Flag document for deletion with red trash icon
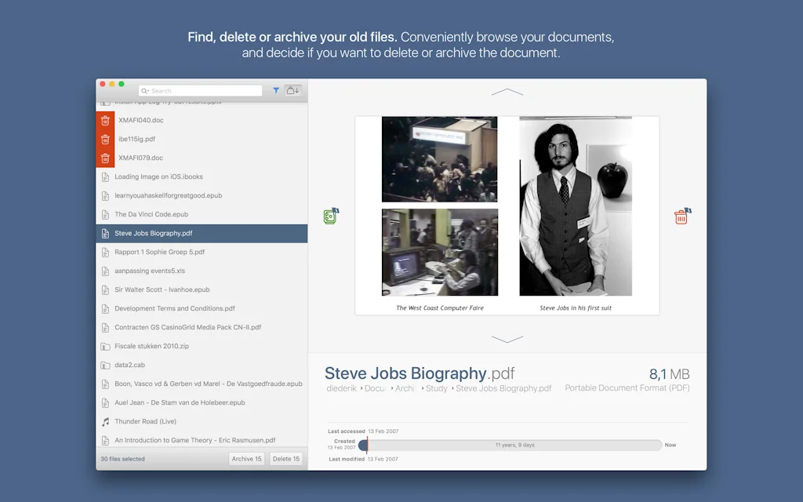 pos(681,216)
